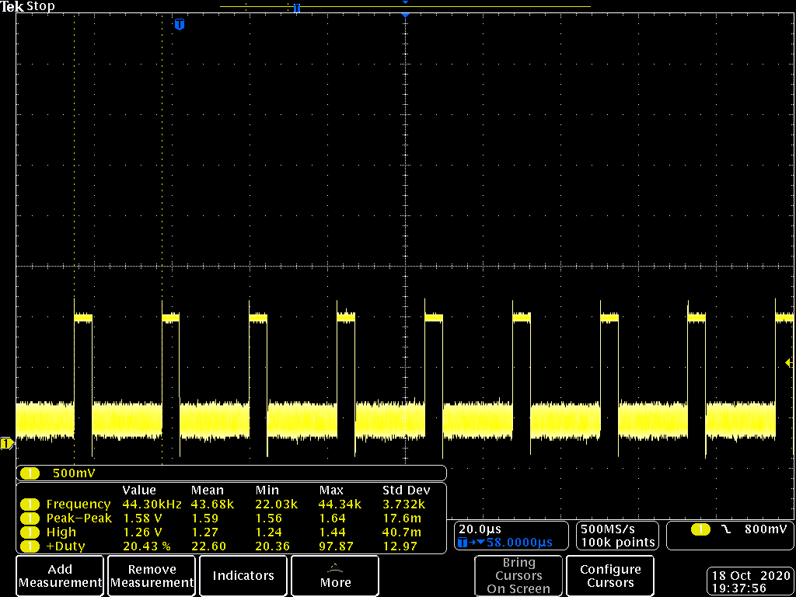Screen dimensions: 796x597
Task: Toggle the Stop acquisition status indicator
Action: tap(41, 6)
